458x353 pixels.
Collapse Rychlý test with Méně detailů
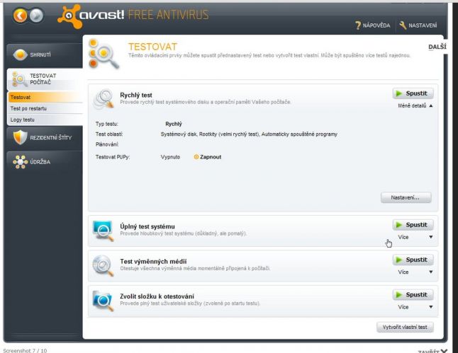[x=415, y=106]
